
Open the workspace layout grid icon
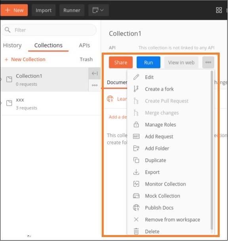(219, 10)
